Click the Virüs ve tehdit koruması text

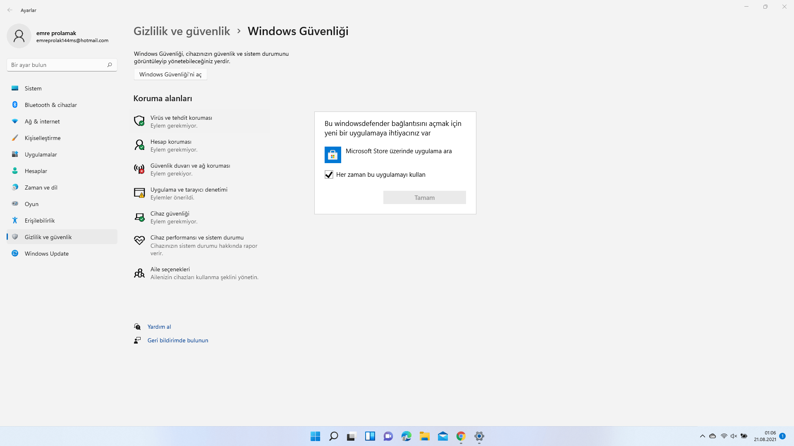[181, 118]
